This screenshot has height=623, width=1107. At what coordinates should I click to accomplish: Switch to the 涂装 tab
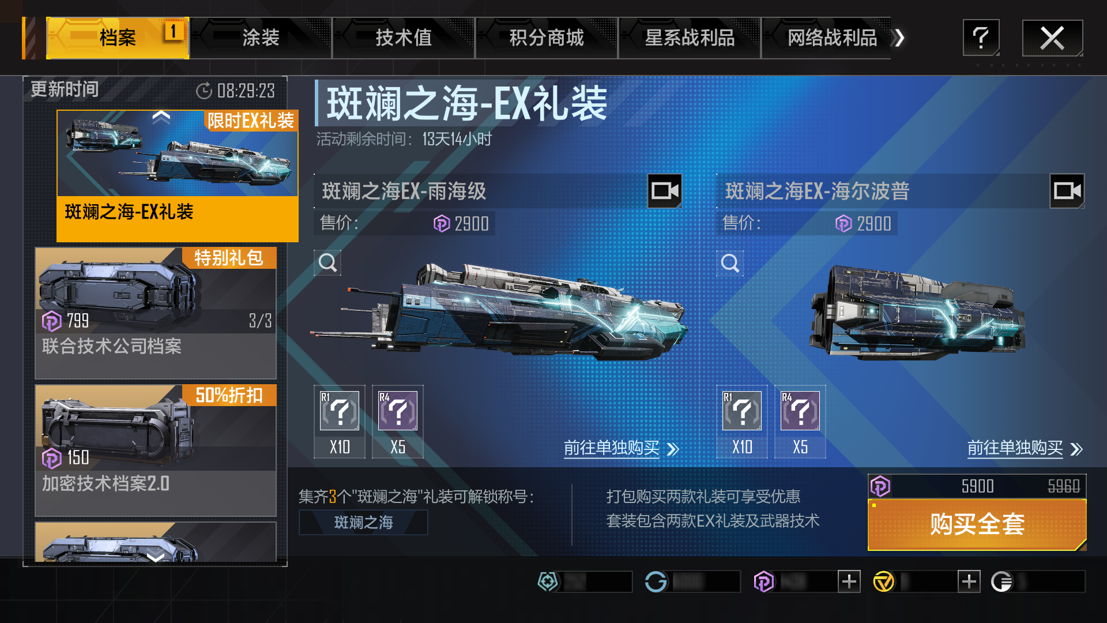coord(261,38)
